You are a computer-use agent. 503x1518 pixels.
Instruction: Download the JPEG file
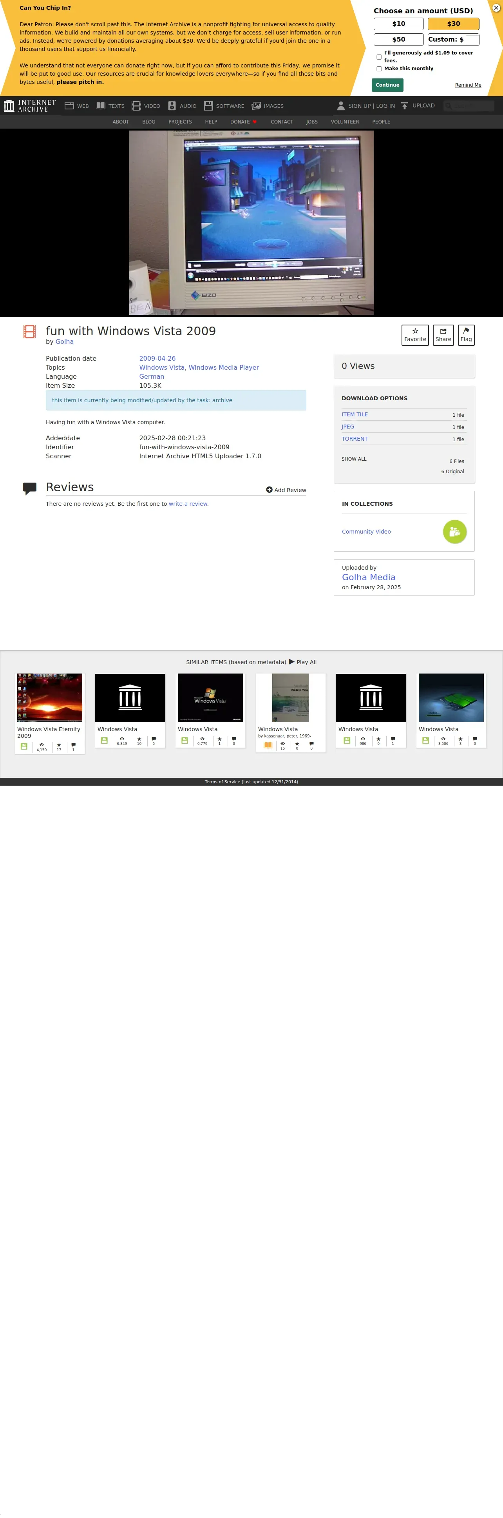click(x=347, y=427)
